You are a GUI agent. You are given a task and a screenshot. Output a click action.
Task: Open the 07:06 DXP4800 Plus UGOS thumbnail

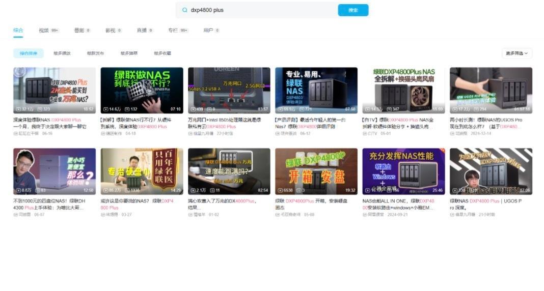[491, 171]
